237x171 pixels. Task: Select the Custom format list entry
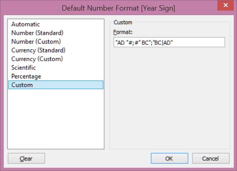[x=56, y=85]
